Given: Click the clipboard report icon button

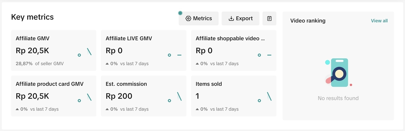Looking at the screenshot, I should click(x=269, y=18).
